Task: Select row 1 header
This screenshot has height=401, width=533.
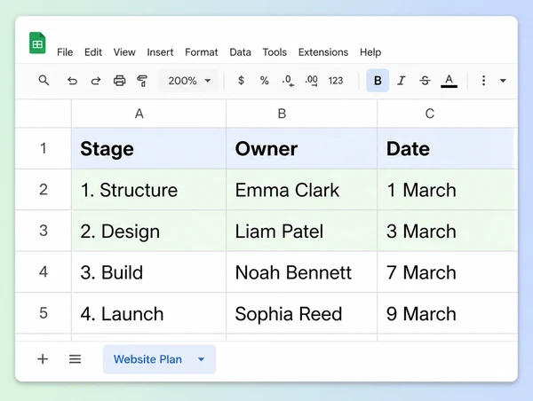Action: click(x=44, y=148)
